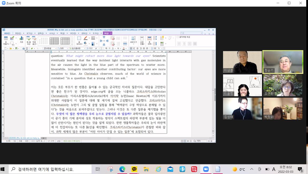Click the print icon in the toolbar
The width and height of the screenshot is (308, 174).
coord(23,49)
